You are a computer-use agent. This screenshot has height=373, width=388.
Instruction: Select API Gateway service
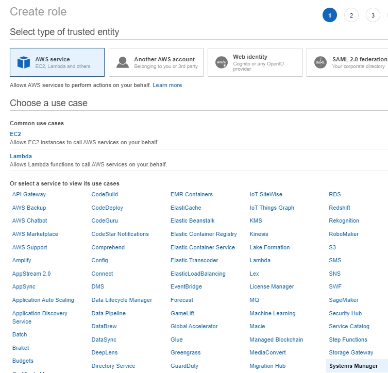(29, 194)
